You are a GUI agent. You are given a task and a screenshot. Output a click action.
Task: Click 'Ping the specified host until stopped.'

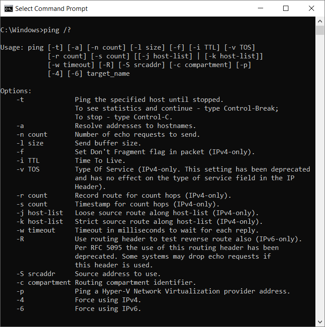coord(149,100)
